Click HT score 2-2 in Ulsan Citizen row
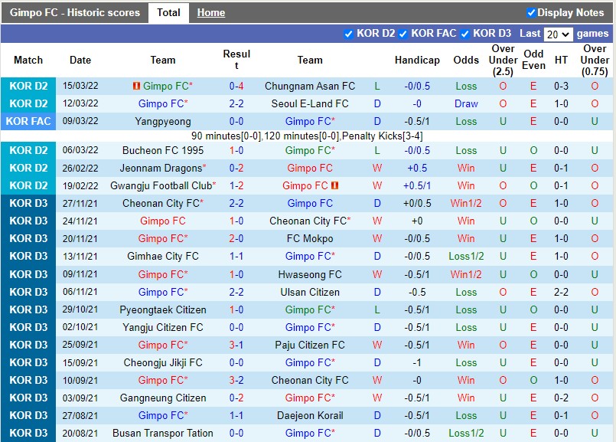Image resolution: width=616 pixels, height=442 pixels. [x=561, y=292]
